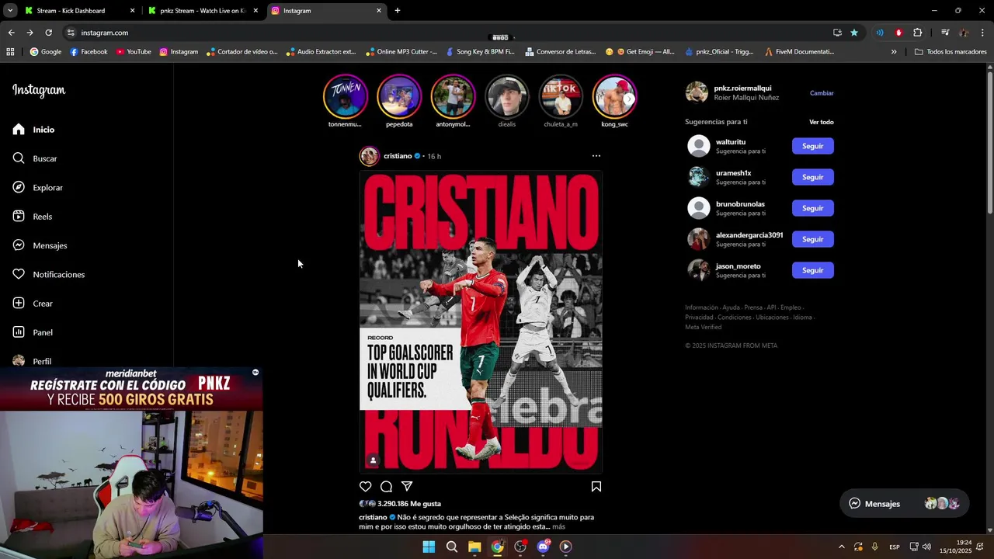The height and width of the screenshot is (559, 994).
Task: Open File Explorer from taskbar
Action: 474,547
